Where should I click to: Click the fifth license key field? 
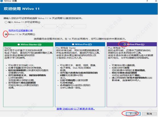tap(80, 27)
